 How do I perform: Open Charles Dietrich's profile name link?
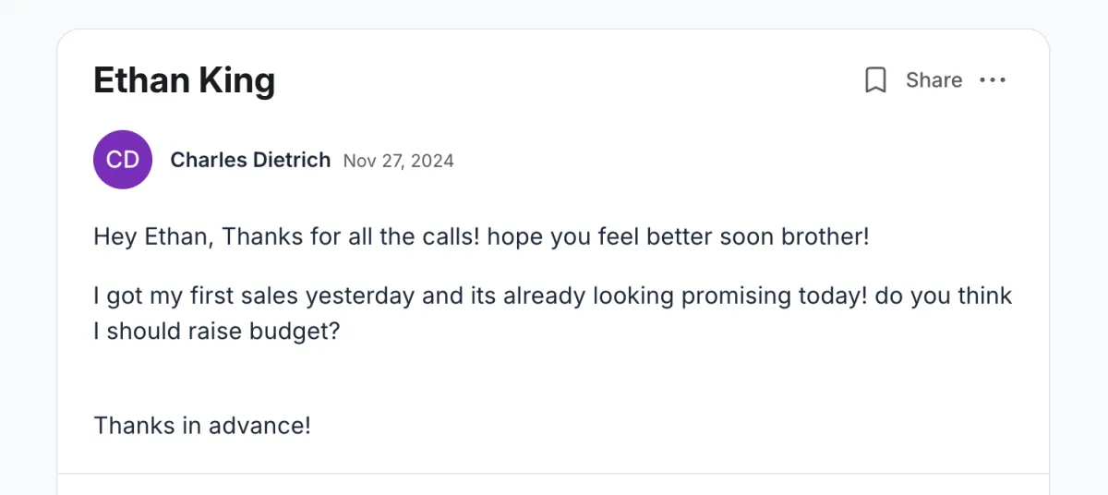pyautogui.click(x=250, y=160)
